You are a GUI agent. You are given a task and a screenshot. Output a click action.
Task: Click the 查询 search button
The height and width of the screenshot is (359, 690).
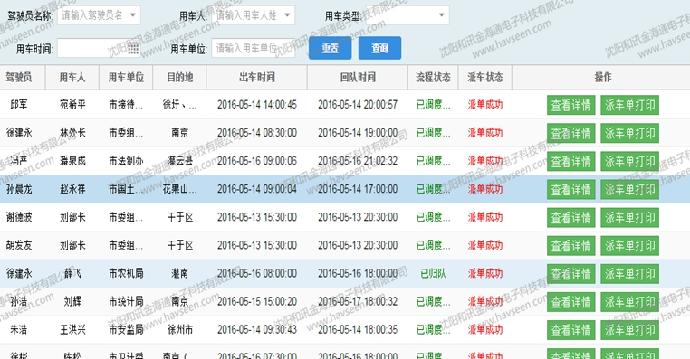click(379, 48)
